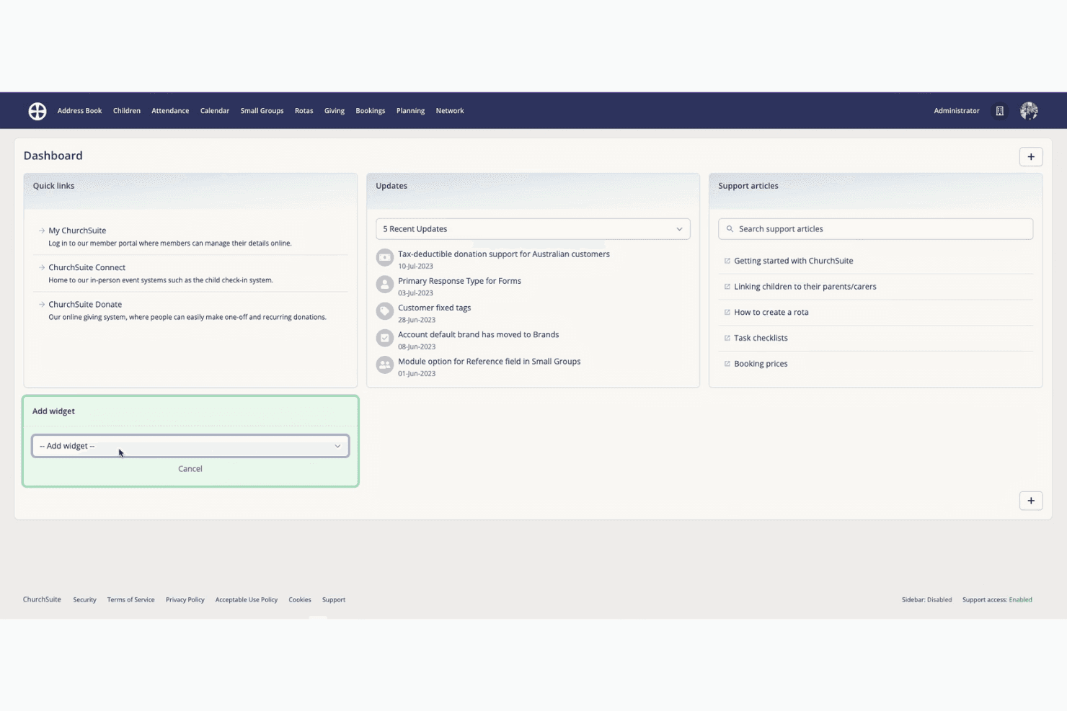The width and height of the screenshot is (1067, 711).
Task: Click external link icon for Getting started
Action: pyautogui.click(x=727, y=261)
